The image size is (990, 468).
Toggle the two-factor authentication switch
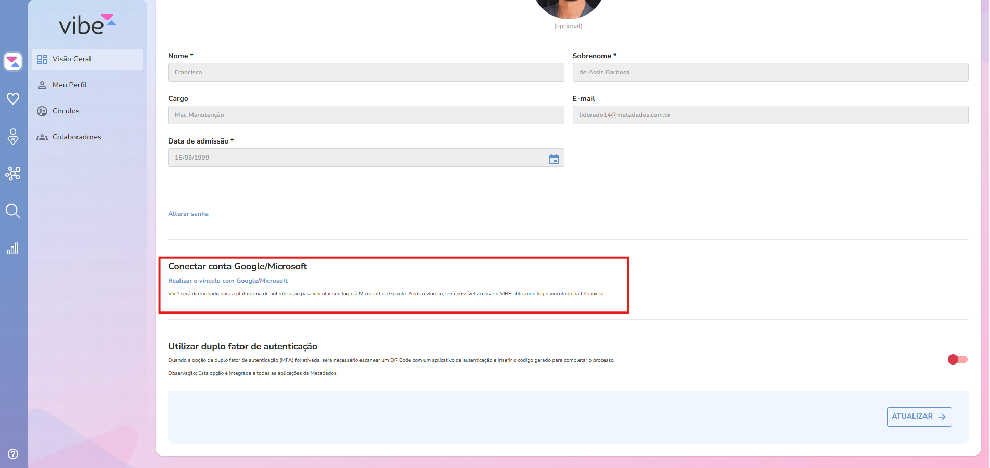point(957,359)
